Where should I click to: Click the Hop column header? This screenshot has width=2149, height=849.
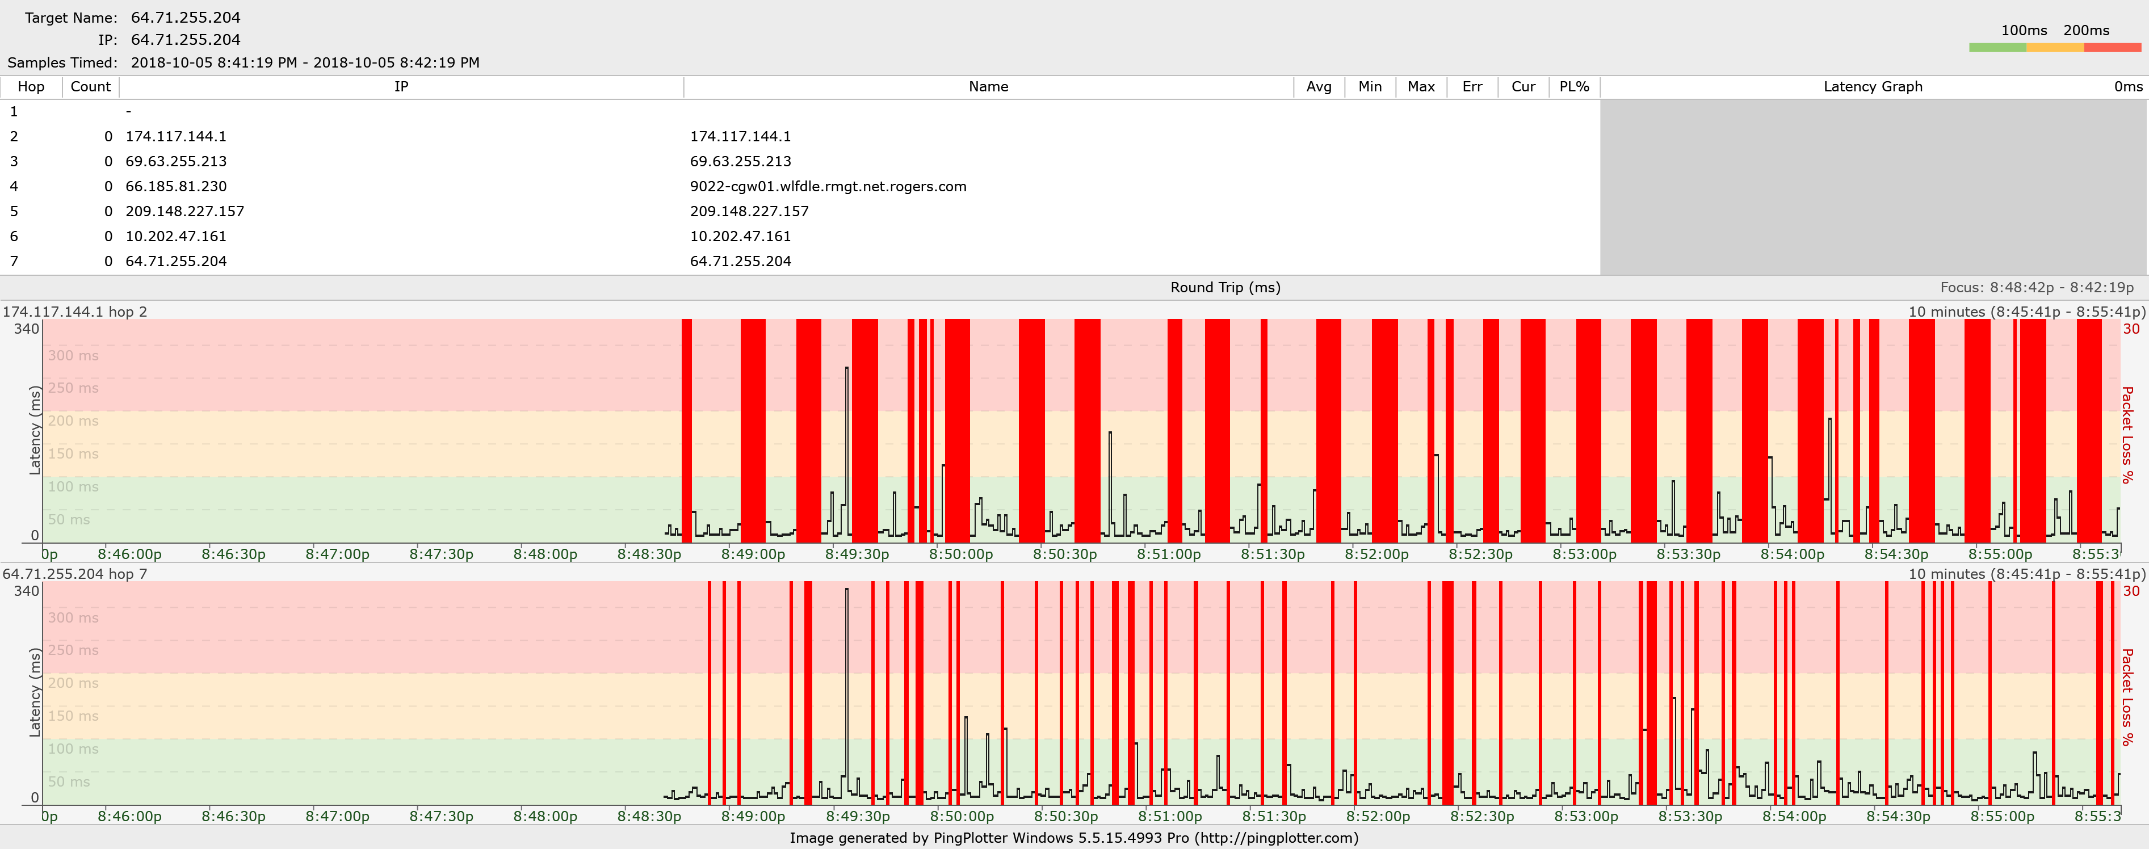(31, 87)
